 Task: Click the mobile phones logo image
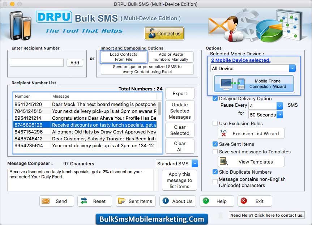(x=20, y=25)
